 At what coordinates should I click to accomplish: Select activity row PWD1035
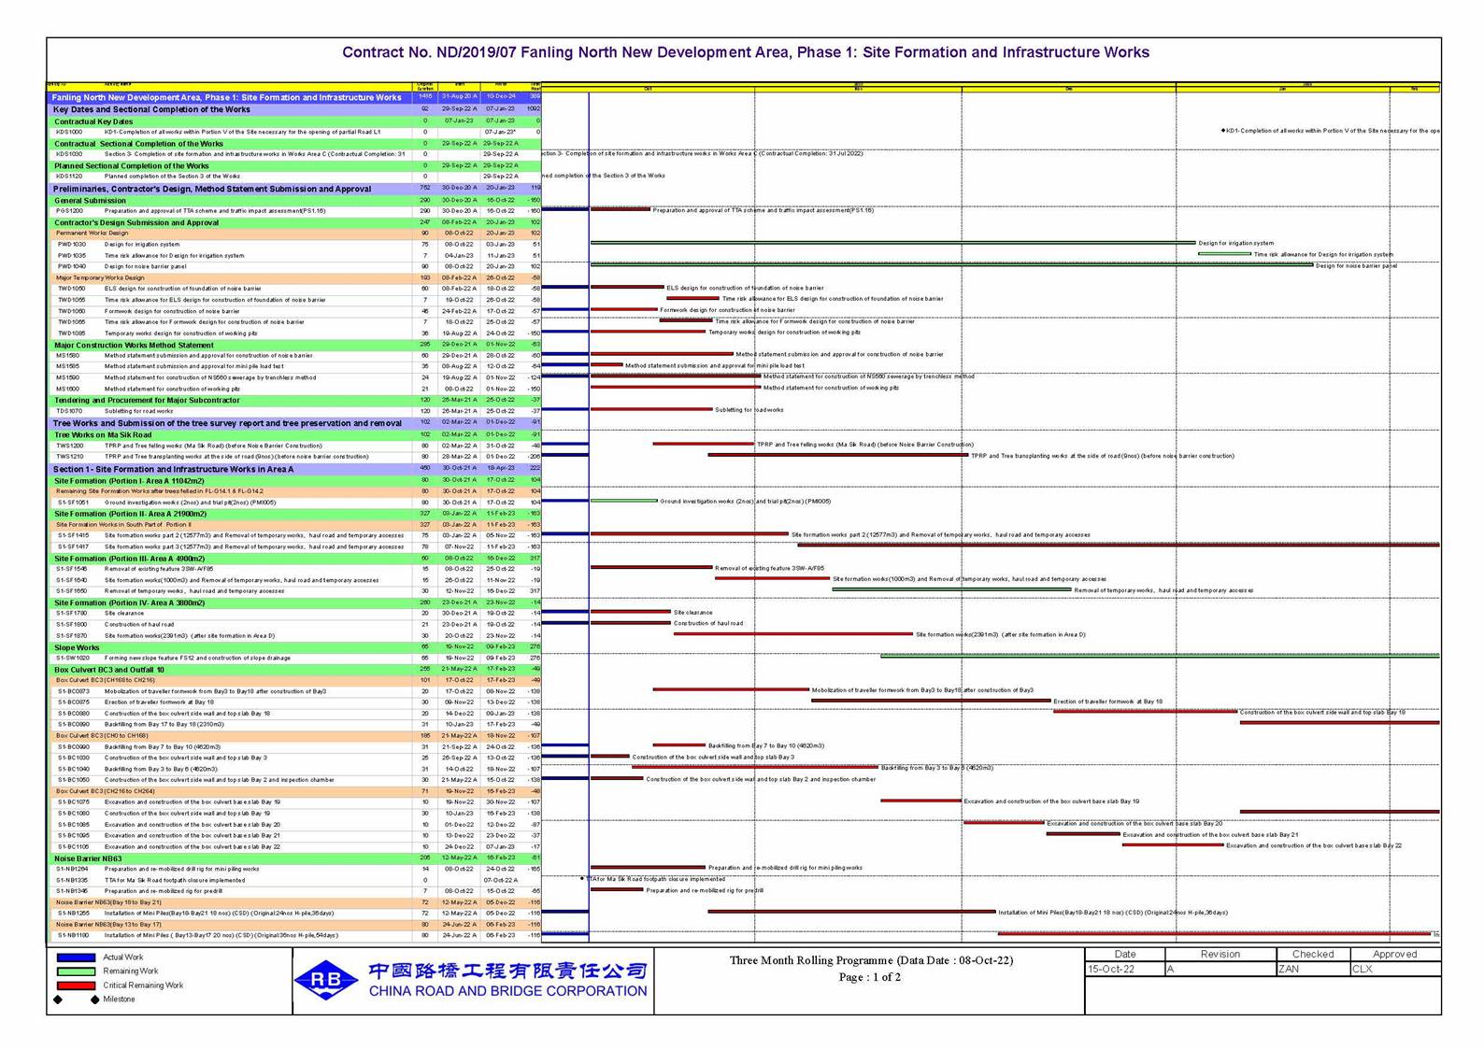[x=294, y=255]
